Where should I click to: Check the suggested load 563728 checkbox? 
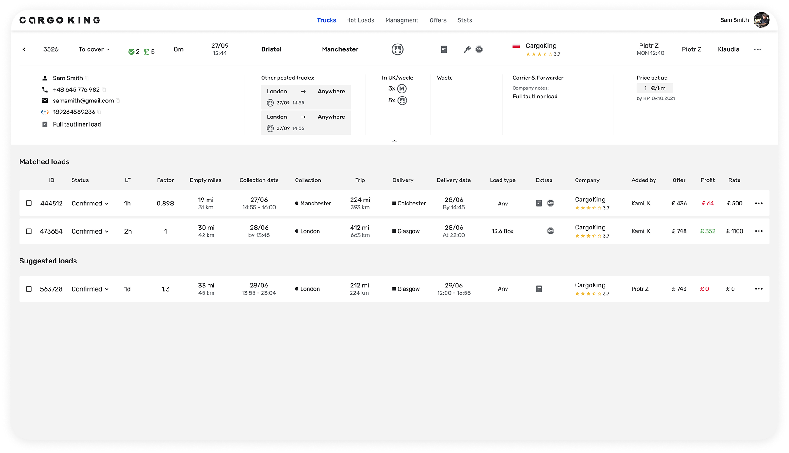29,289
